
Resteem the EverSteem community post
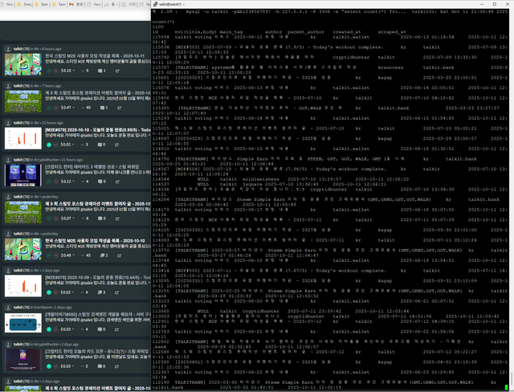click(116, 329)
